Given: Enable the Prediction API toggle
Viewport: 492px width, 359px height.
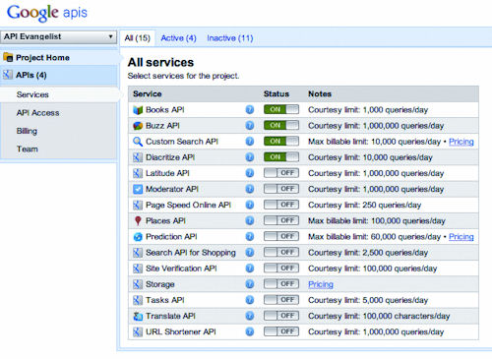Looking at the screenshot, I should click(281, 236).
